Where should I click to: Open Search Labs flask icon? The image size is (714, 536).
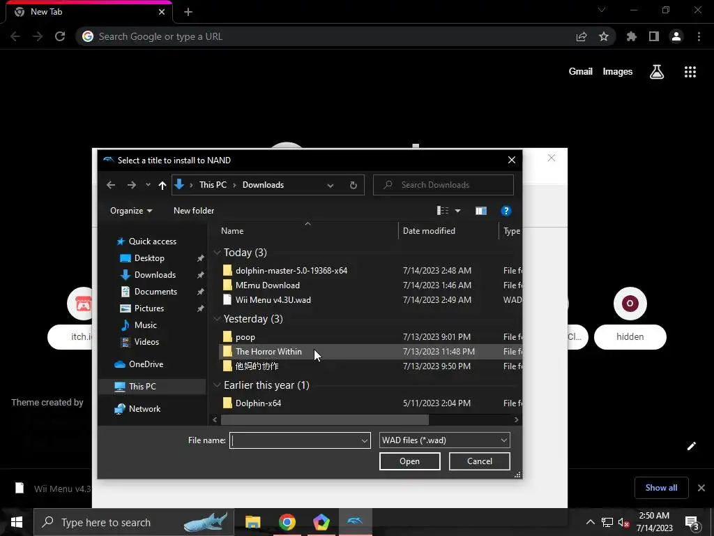click(657, 72)
